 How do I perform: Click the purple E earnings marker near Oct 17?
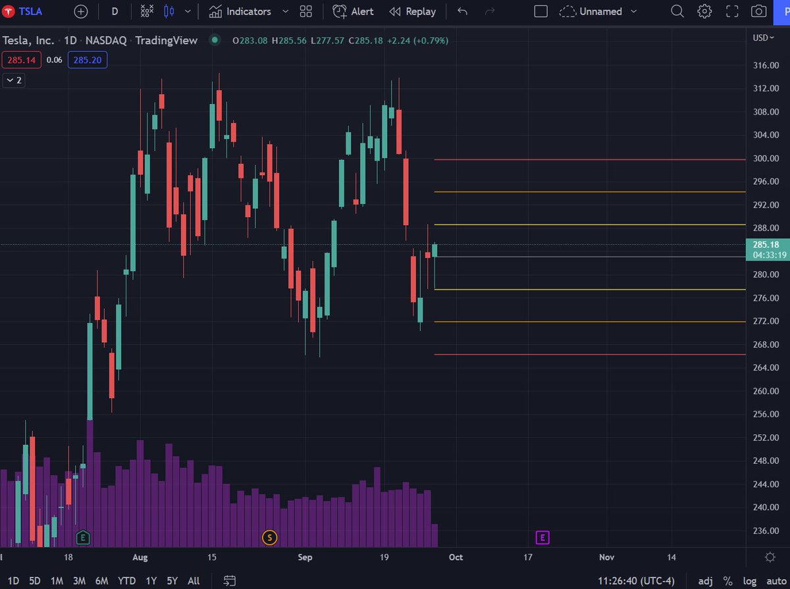(542, 538)
